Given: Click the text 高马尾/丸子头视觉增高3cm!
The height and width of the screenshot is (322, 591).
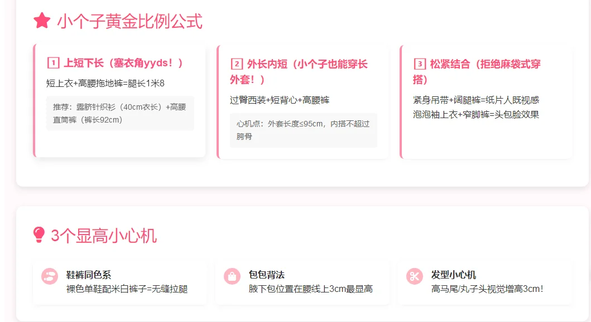Looking at the screenshot, I should [x=487, y=289].
